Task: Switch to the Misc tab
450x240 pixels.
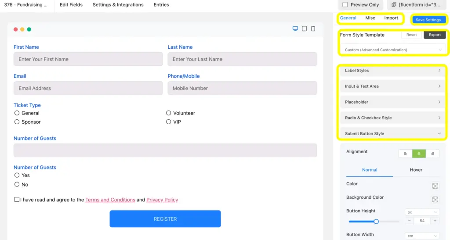Action: point(370,18)
